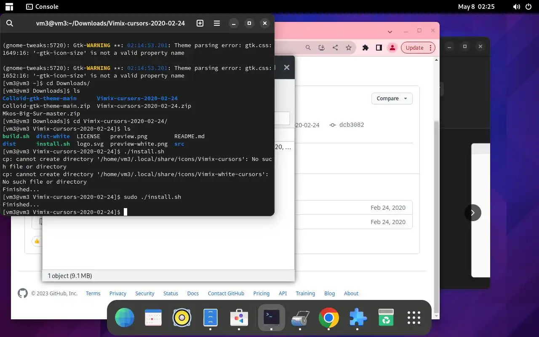Click the 'dist-white' folder name in terminal
The height and width of the screenshot is (337, 539).
click(53, 136)
